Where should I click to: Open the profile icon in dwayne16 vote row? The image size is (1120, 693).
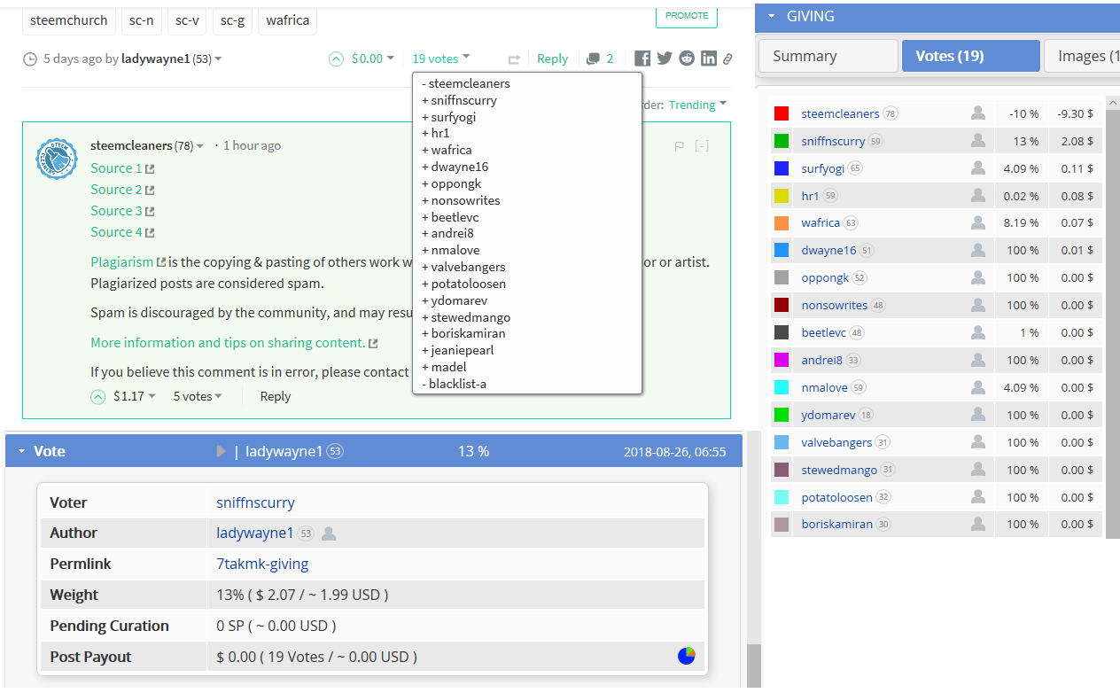click(978, 251)
